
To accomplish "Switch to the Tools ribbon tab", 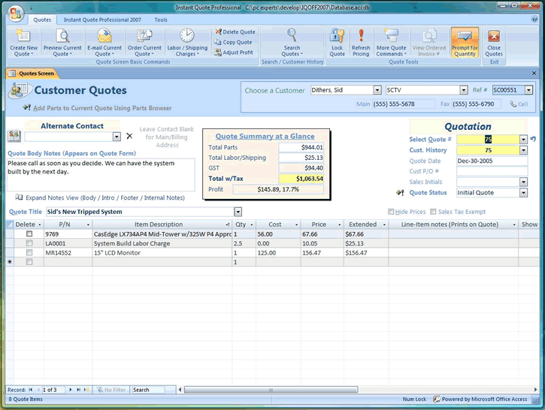I will pos(161,20).
